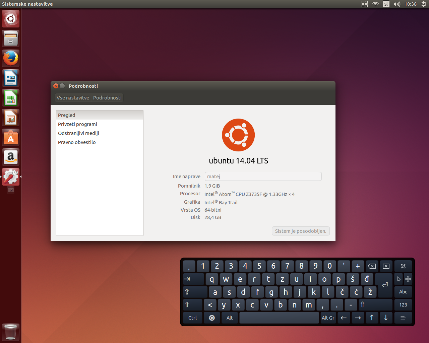Open the sound volume indicator
The width and height of the screenshot is (429, 343).
[x=397, y=4]
